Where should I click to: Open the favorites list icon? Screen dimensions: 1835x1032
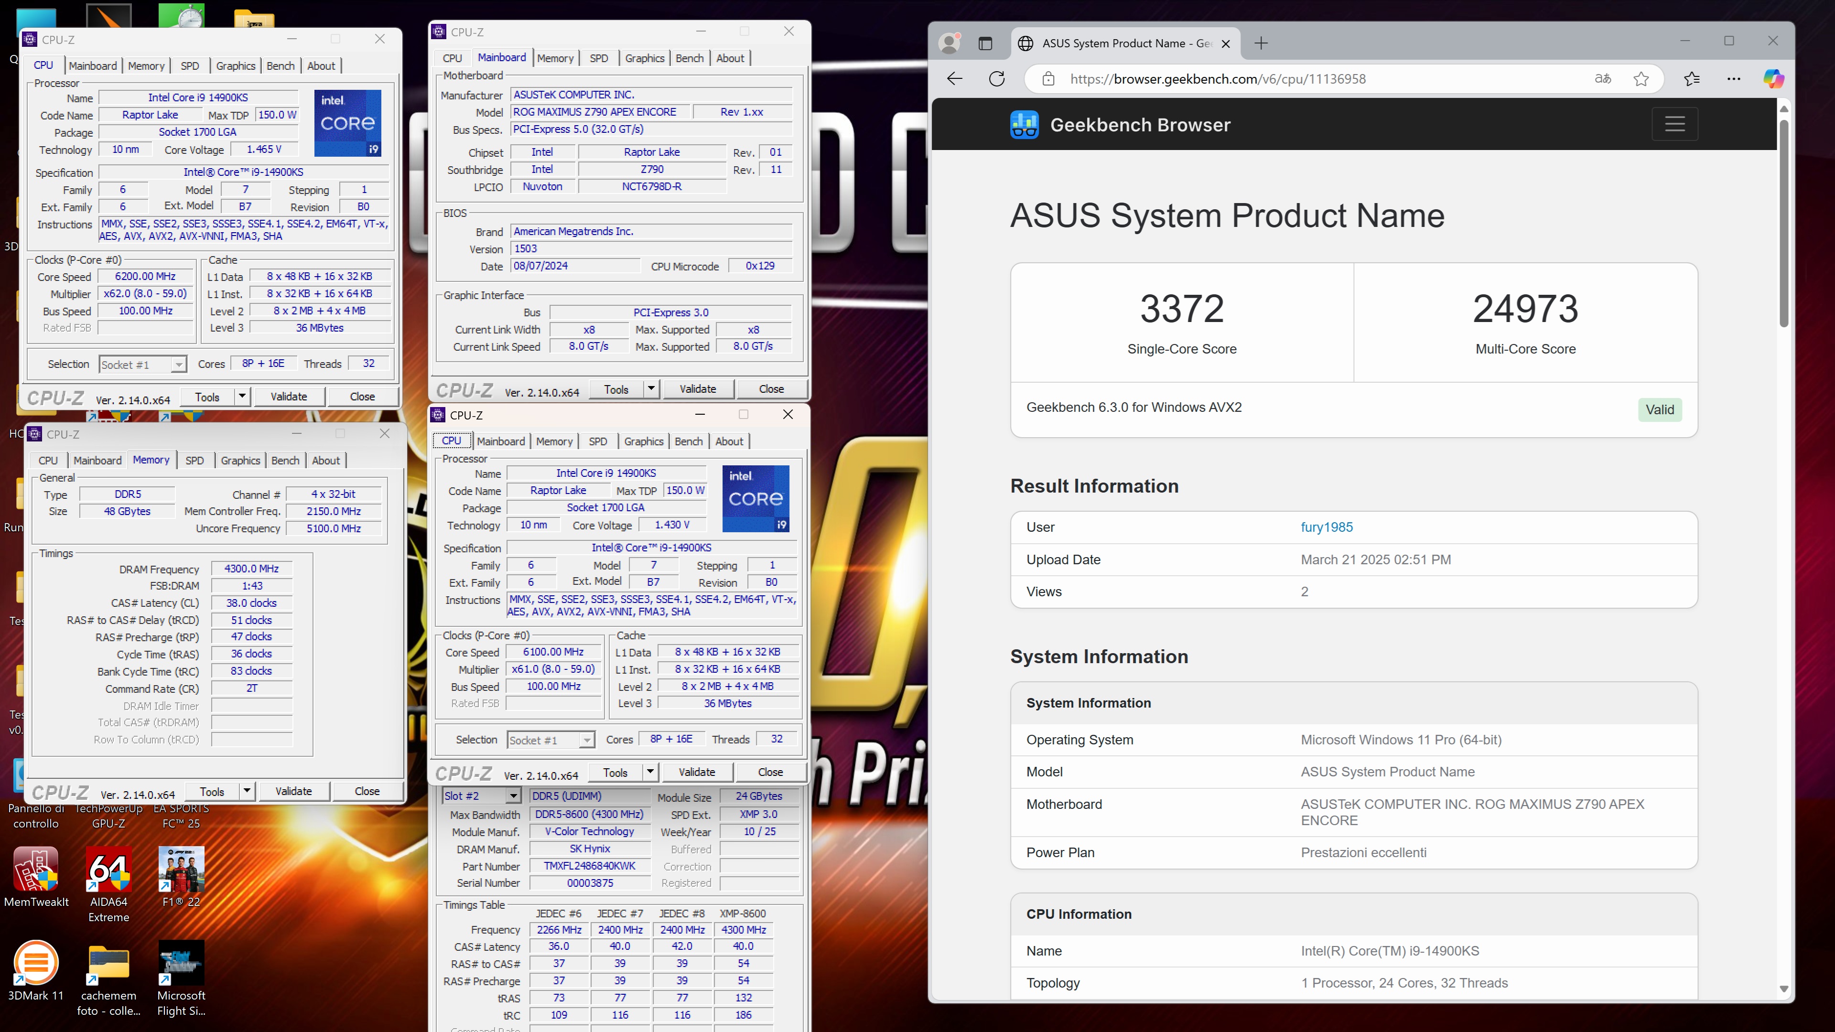(x=1692, y=79)
